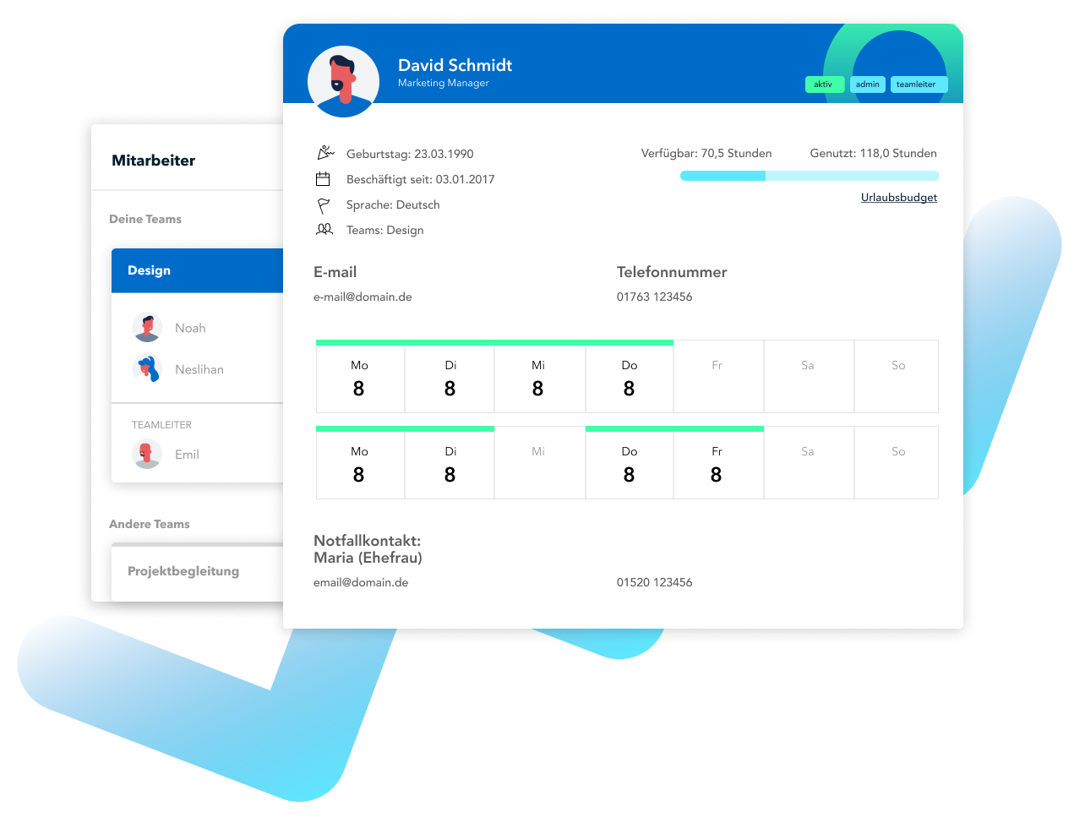Click Sa cell in first week row

(x=809, y=377)
